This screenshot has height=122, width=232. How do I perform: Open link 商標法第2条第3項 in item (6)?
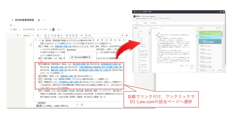[68, 76]
